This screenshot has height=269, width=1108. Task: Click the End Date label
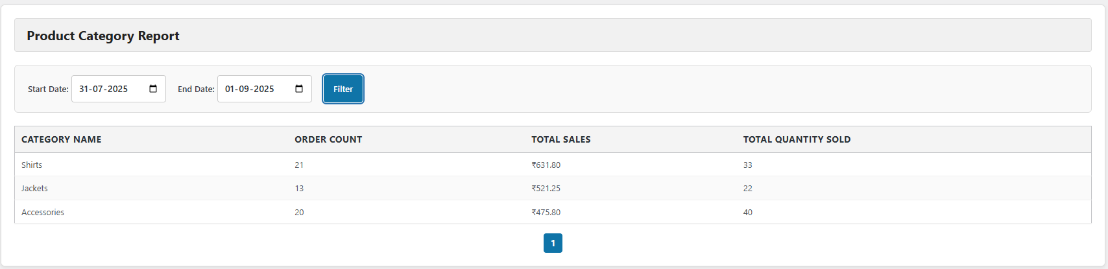(196, 89)
